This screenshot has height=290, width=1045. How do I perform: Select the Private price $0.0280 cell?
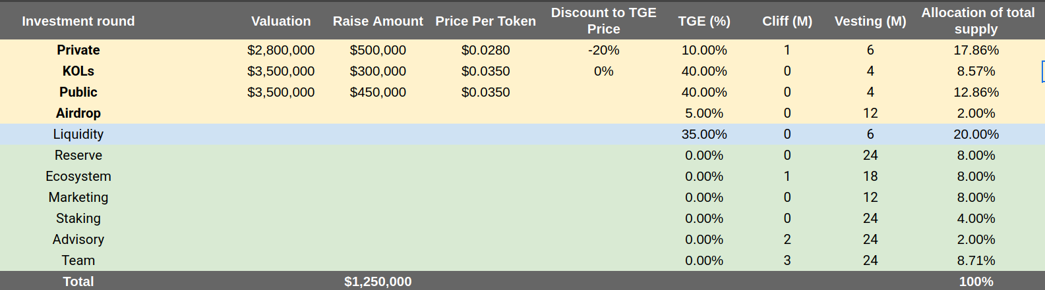485,50
